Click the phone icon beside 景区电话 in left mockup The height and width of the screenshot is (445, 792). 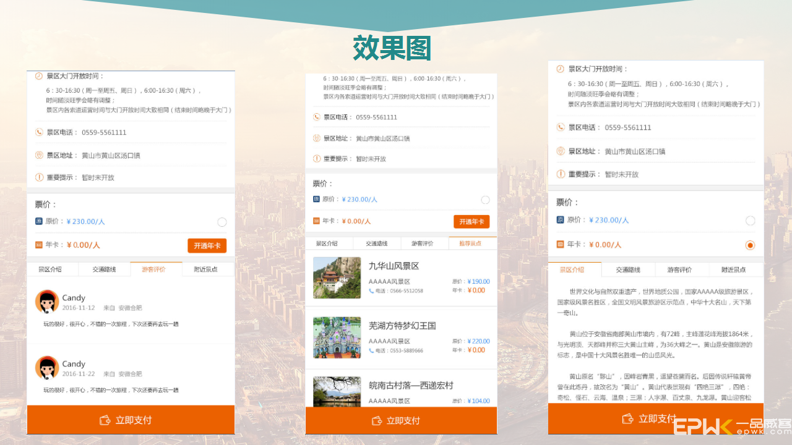(39, 132)
